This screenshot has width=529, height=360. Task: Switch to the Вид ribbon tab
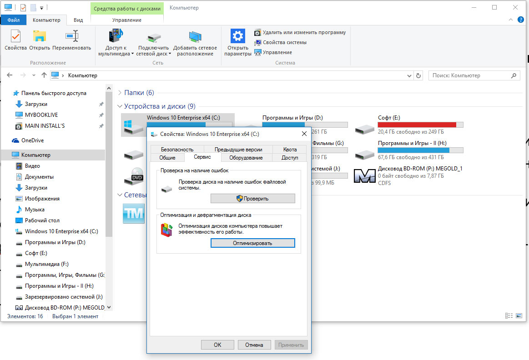(x=78, y=20)
